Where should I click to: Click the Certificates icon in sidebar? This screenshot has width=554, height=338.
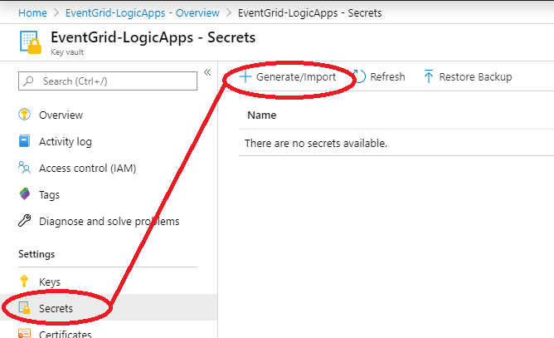[x=24, y=333]
